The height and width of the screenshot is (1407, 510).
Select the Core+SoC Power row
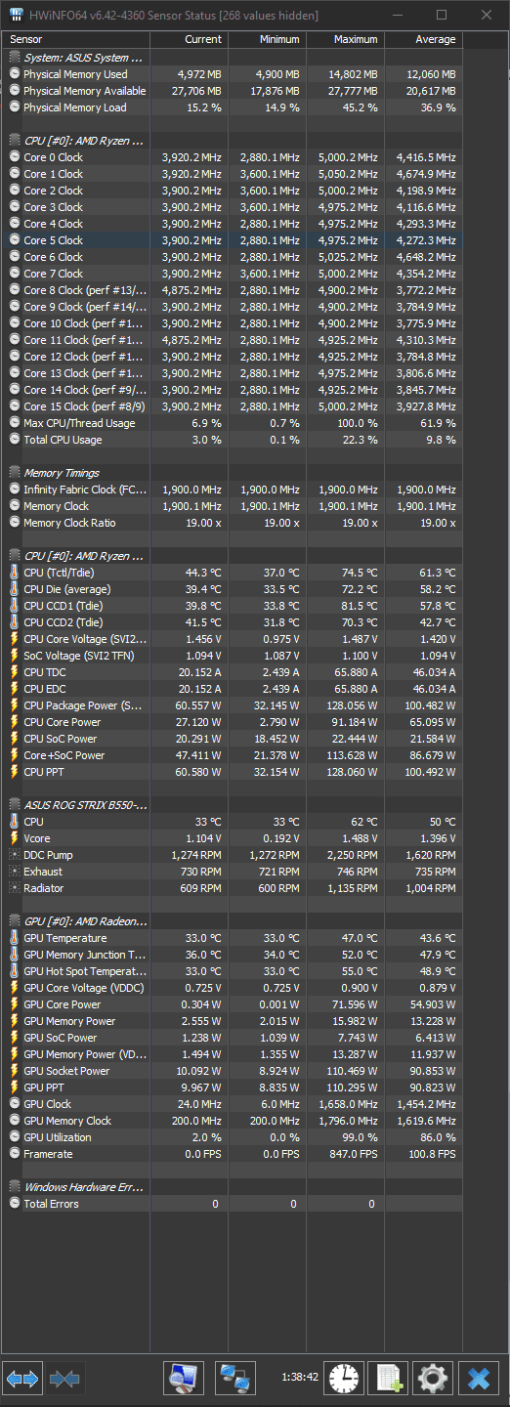(x=234, y=755)
